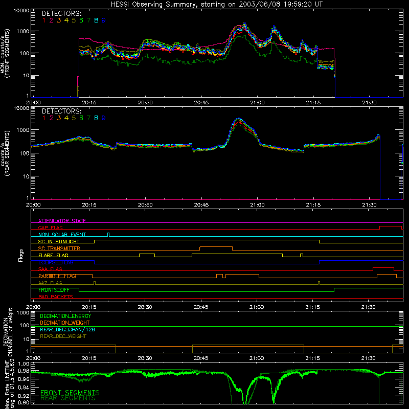Click the DECIMATION_ENERGY legend entry

(65, 316)
